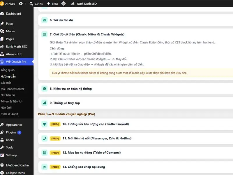
Task: Click Rank Math SEO chart icon in top bar
Action: 72,4
